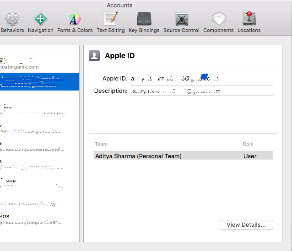Open the Behaviors gear icon
The height and width of the screenshot is (251, 292).
pyautogui.click(x=12, y=19)
